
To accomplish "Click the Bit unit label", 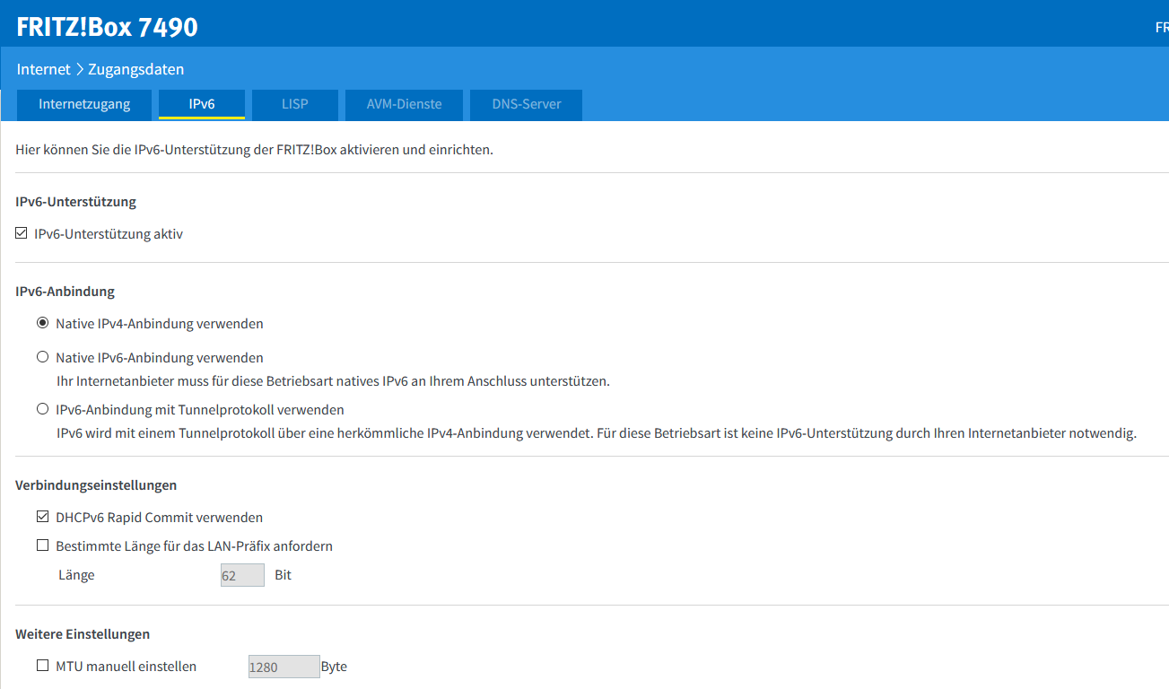I will 284,575.
